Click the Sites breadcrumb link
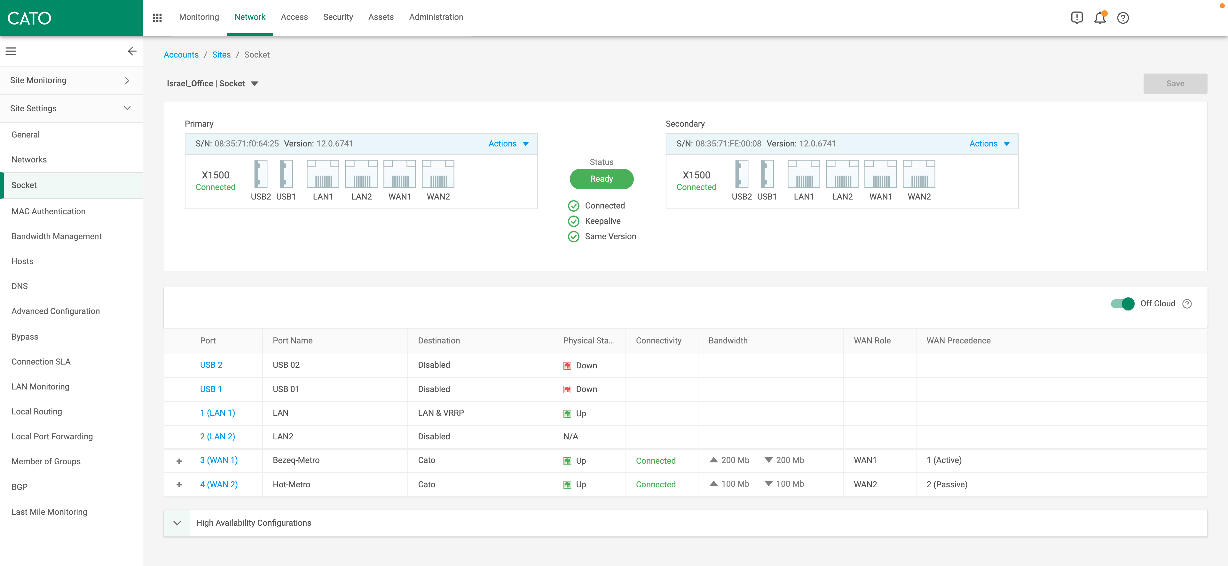 point(221,55)
